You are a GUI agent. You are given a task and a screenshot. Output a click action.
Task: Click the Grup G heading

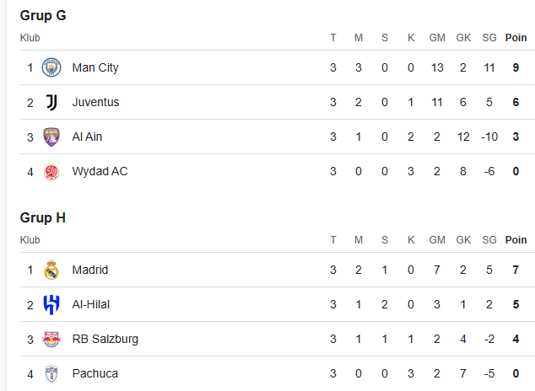tap(43, 16)
